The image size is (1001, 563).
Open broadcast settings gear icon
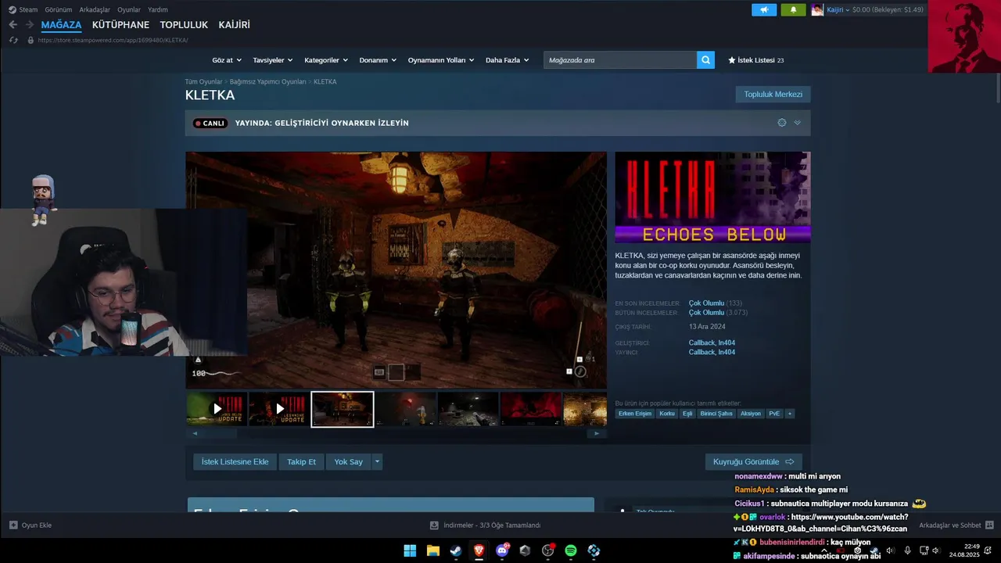[782, 123]
